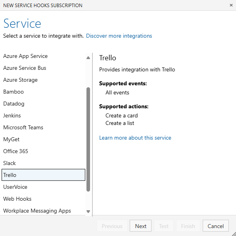Choose Web Hooks service

(43, 199)
